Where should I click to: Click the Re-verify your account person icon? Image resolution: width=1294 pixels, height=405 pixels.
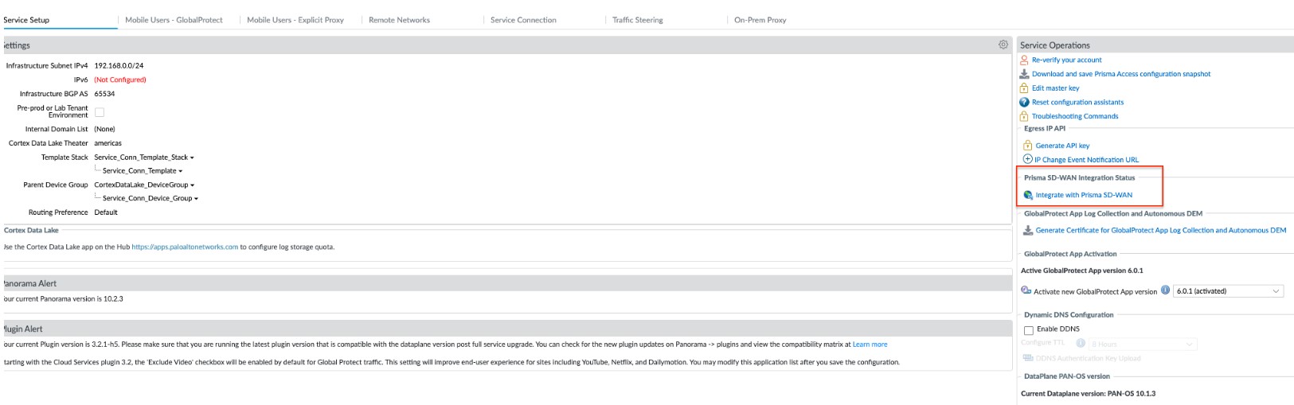coord(1025,60)
